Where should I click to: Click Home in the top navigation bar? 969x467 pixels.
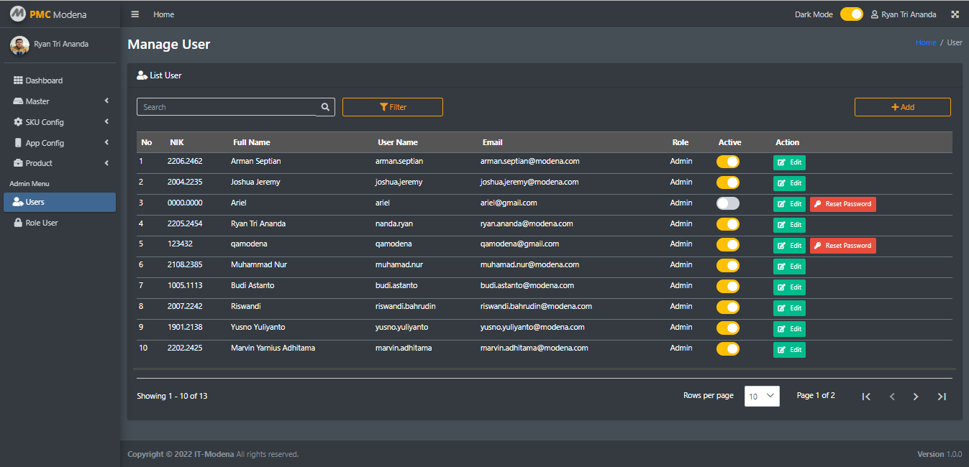(x=164, y=14)
